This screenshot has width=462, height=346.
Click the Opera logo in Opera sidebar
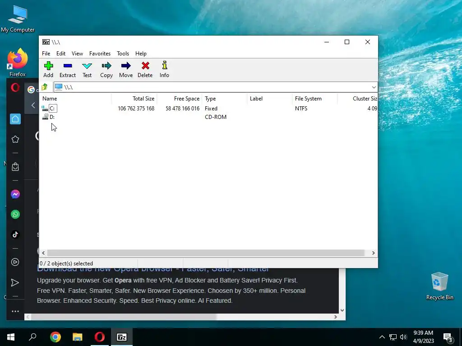(15, 88)
